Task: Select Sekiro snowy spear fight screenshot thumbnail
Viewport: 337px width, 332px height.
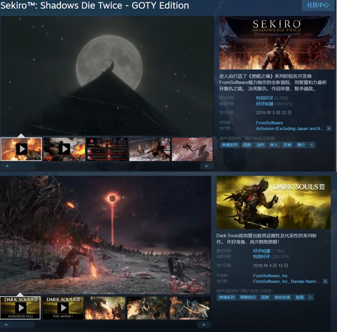Action: pos(149,149)
